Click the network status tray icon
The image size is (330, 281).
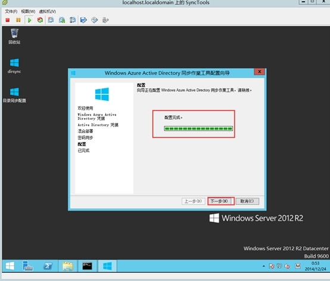point(279,266)
